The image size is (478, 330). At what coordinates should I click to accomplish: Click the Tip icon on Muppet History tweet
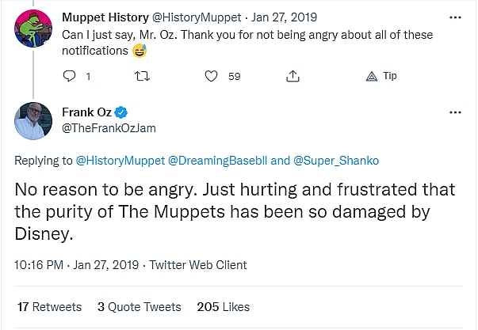pos(373,76)
